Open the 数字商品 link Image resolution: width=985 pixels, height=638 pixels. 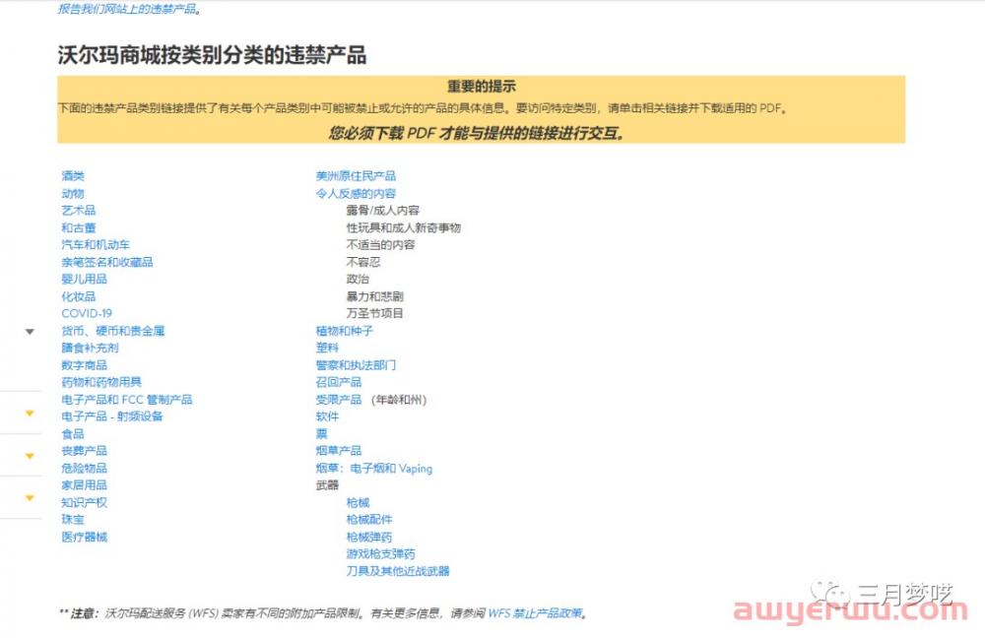point(84,365)
